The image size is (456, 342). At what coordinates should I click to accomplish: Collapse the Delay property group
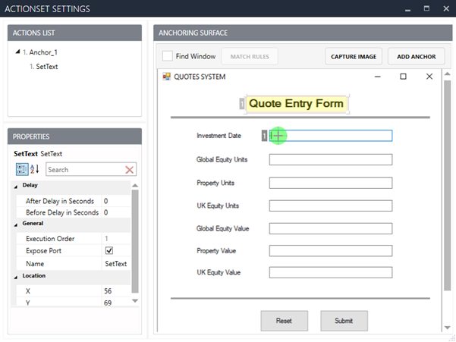click(17, 185)
